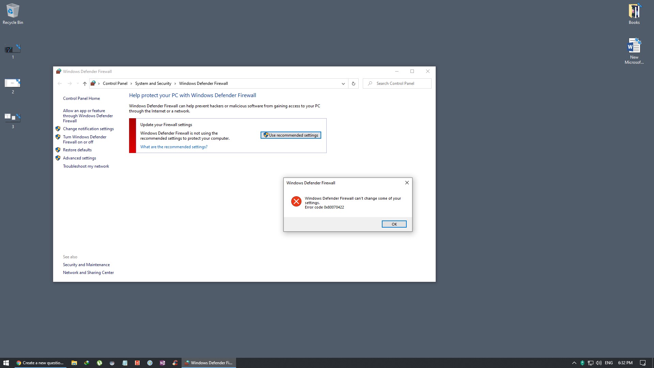Image resolution: width=654 pixels, height=368 pixels.
Task: Minimize the Windows Defender Firewall window
Action: pos(396,71)
